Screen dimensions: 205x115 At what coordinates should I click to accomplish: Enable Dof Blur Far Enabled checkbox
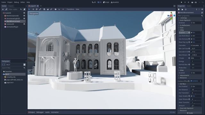coord(192,87)
